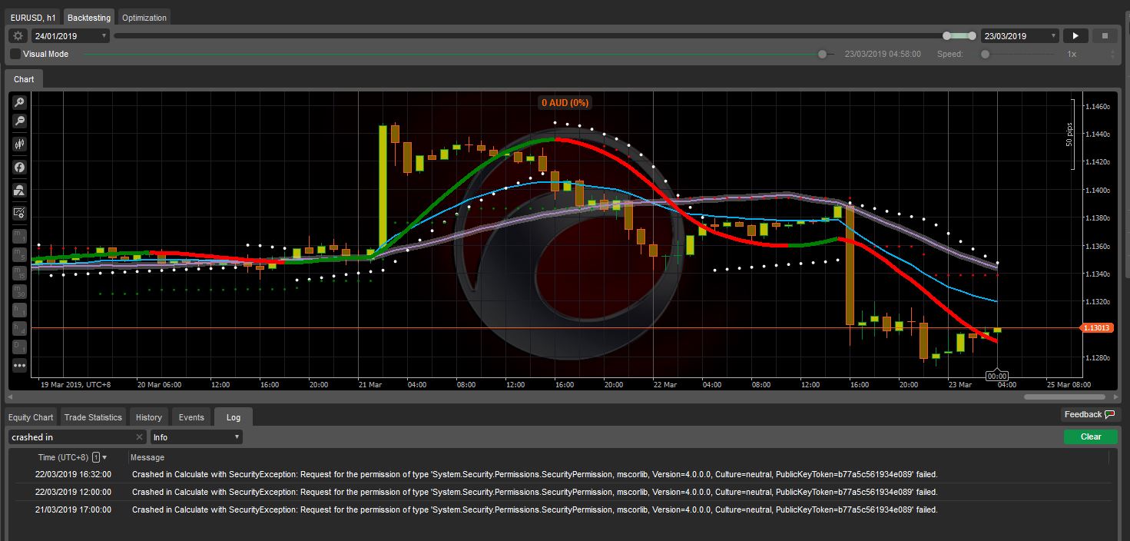Click the Message column header
This screenshot has width=1130, height=541.
[x=147, y=457]
